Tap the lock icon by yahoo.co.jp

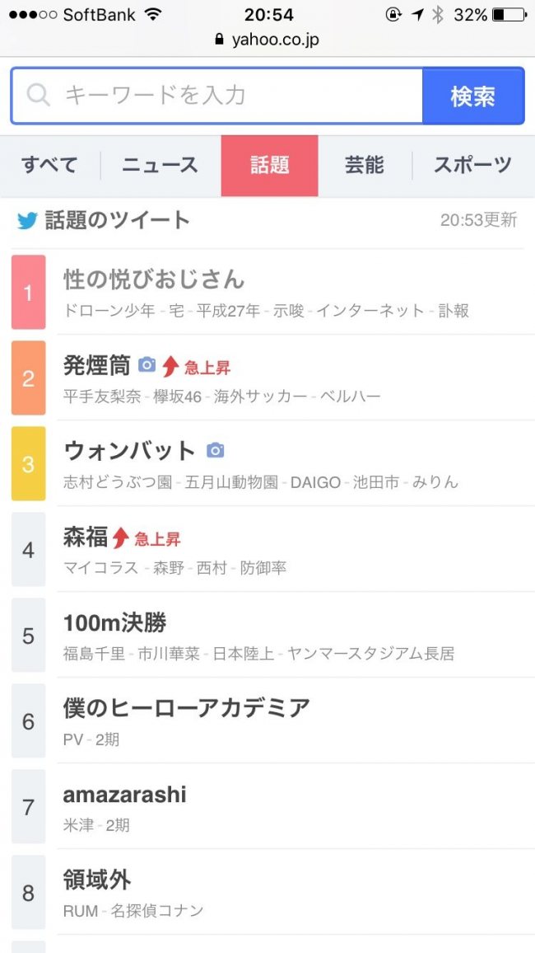(218, 40)
